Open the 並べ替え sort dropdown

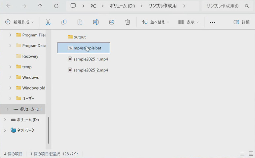coord(156,22)
